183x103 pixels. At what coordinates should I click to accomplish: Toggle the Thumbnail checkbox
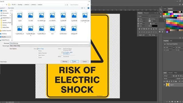[62, 57]
